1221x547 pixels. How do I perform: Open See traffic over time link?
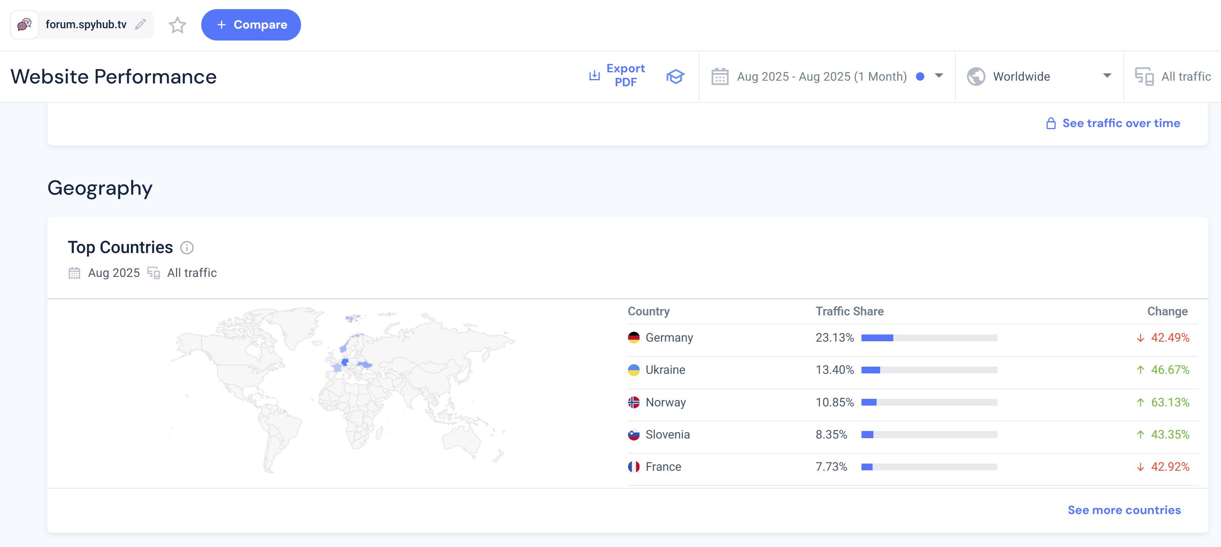point(1121,123)
